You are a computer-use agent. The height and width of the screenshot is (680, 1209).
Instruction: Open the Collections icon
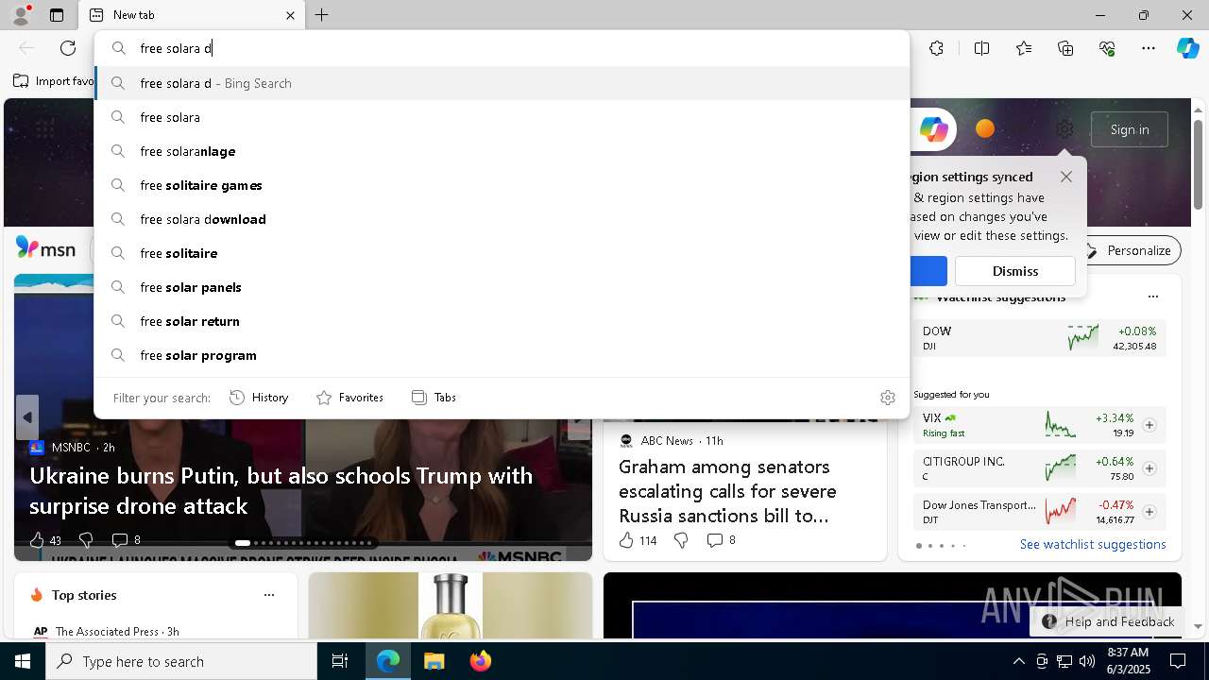click(x=1065, y=48)
